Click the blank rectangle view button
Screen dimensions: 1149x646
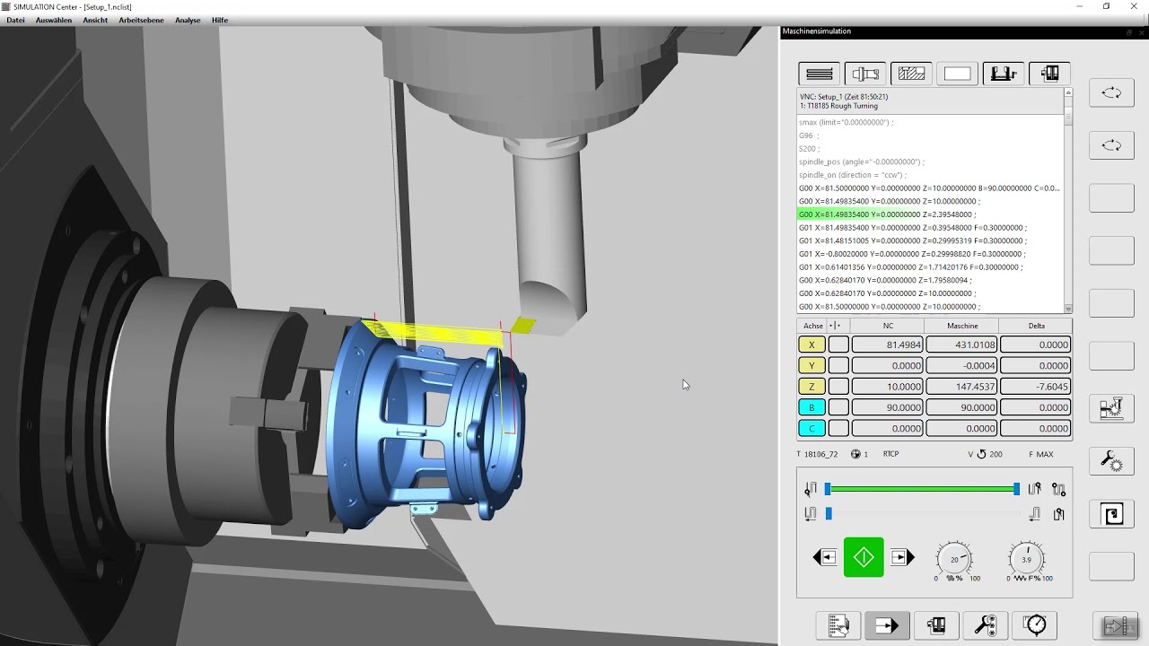[957, 74]
